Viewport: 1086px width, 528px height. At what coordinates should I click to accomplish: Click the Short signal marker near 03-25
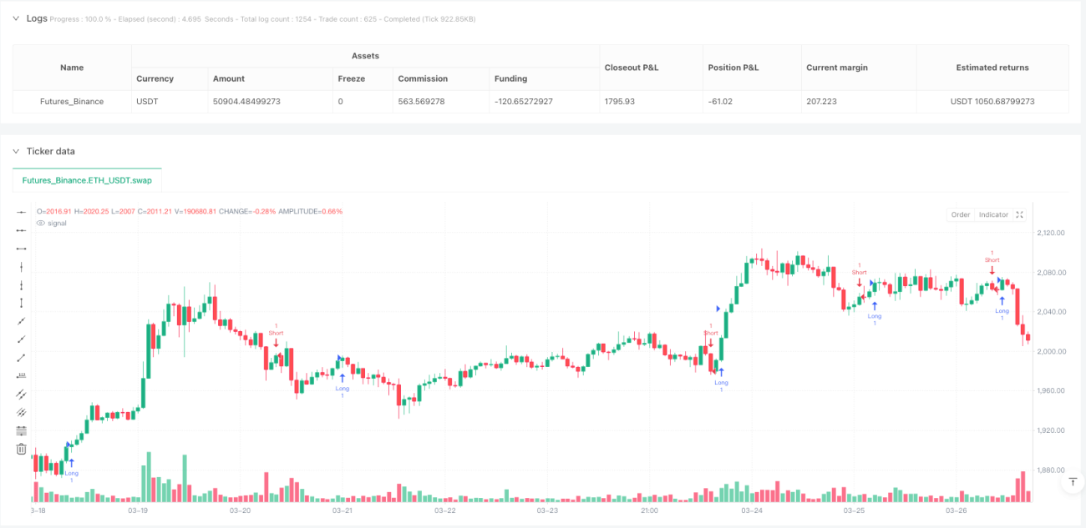[860, 274]
